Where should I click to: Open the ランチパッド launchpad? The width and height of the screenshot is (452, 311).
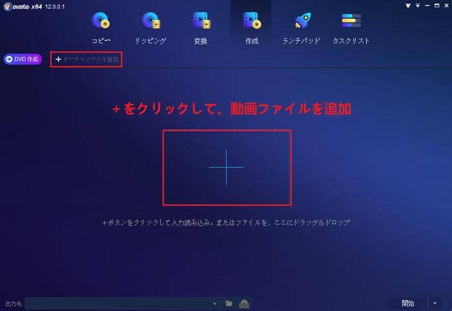(x=302, y=28)
